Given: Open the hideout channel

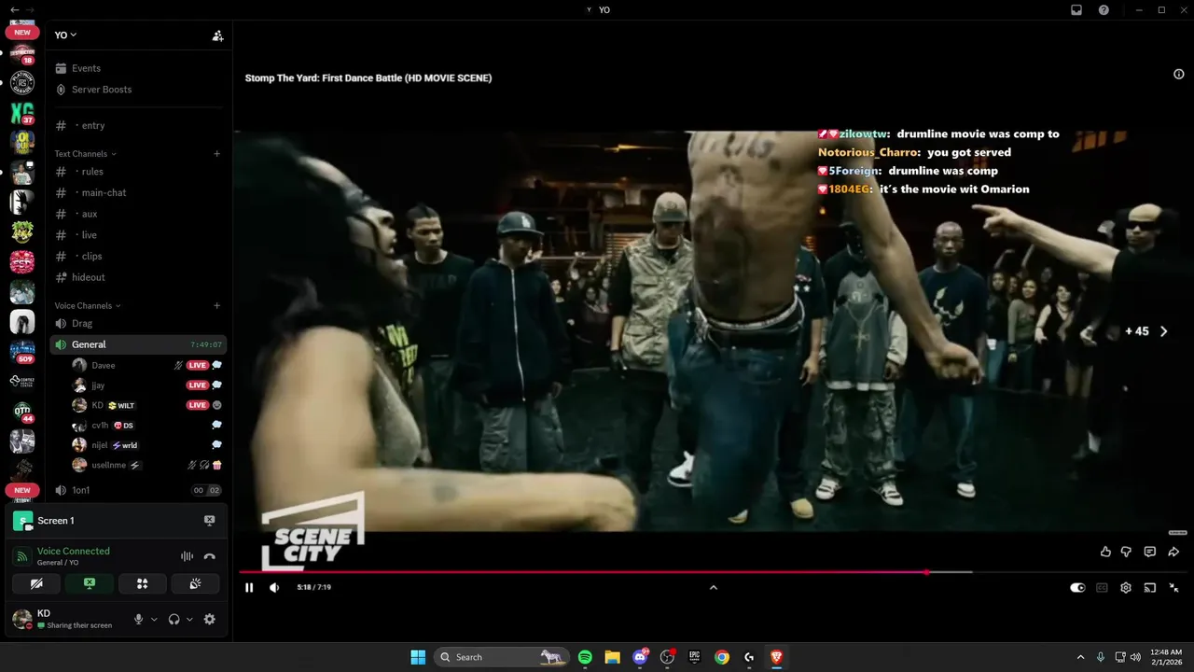Looking at the screenshot, I should click(x=138, y=277).
